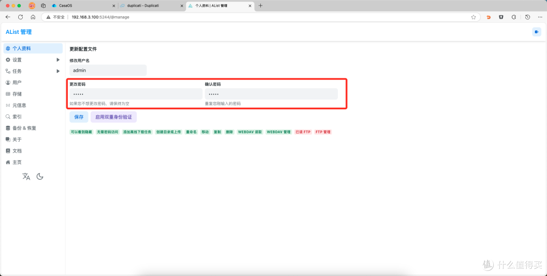Click the bookmark star in address bar
Image resolution: width=547 pixels, height=276 pixels.
pos(474,17)
